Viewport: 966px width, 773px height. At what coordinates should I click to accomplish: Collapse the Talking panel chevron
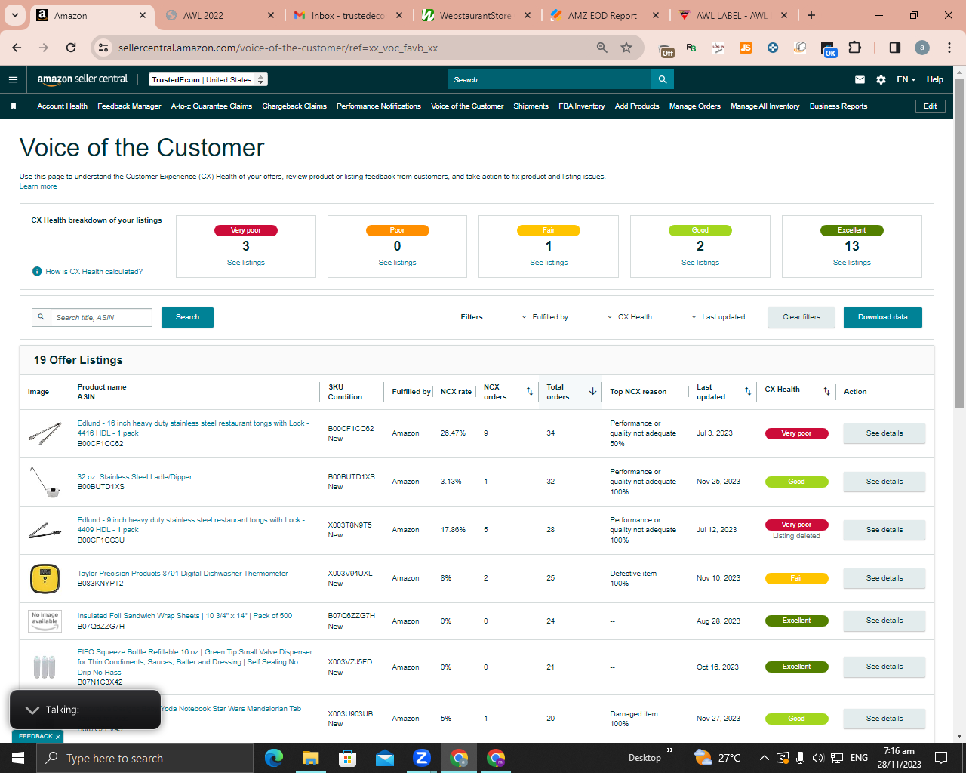32,710
